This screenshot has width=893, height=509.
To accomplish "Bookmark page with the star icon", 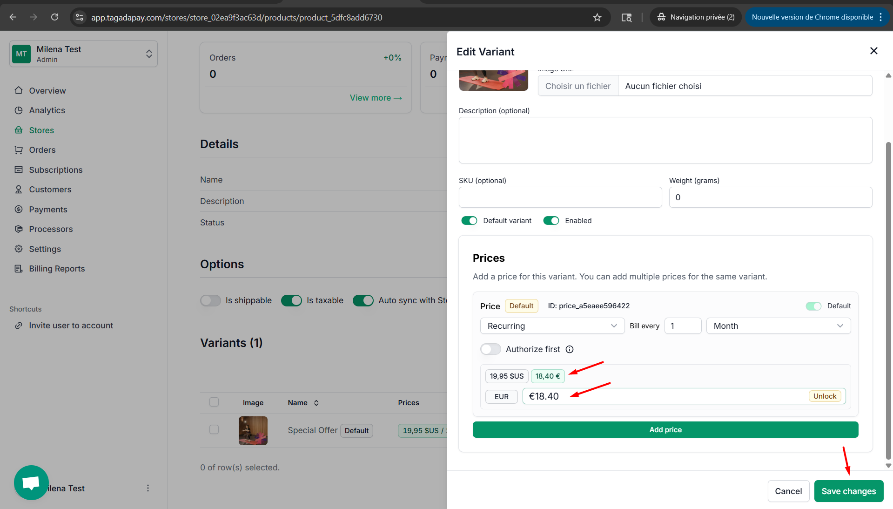I will pos(597,17).
